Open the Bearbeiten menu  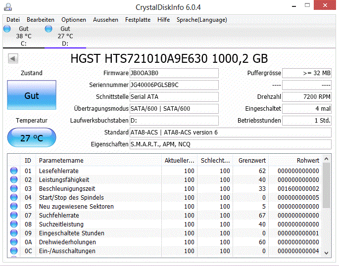41,20
